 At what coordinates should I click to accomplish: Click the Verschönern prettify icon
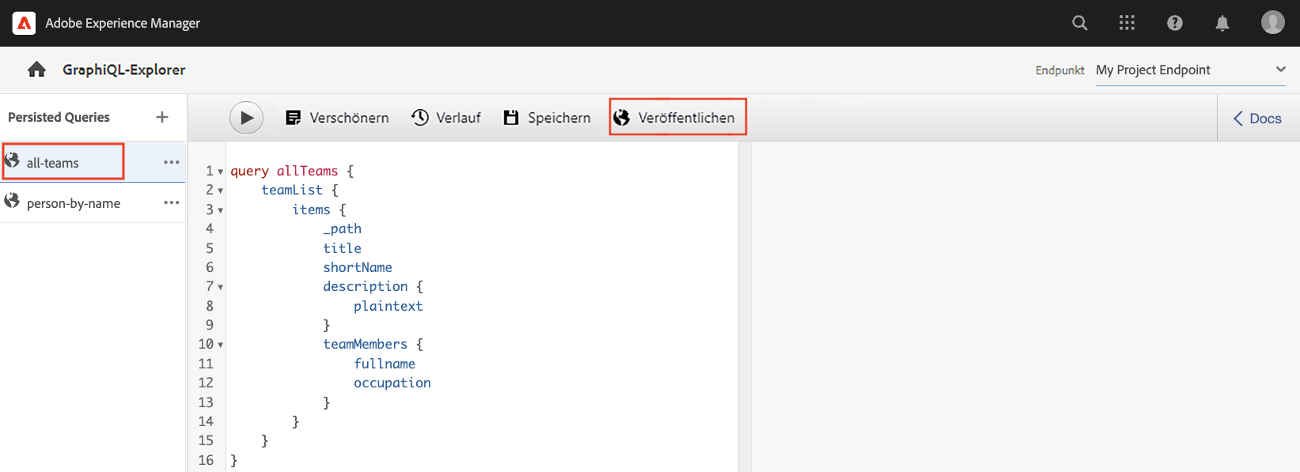pyautogui.click(x=293, y=118)
